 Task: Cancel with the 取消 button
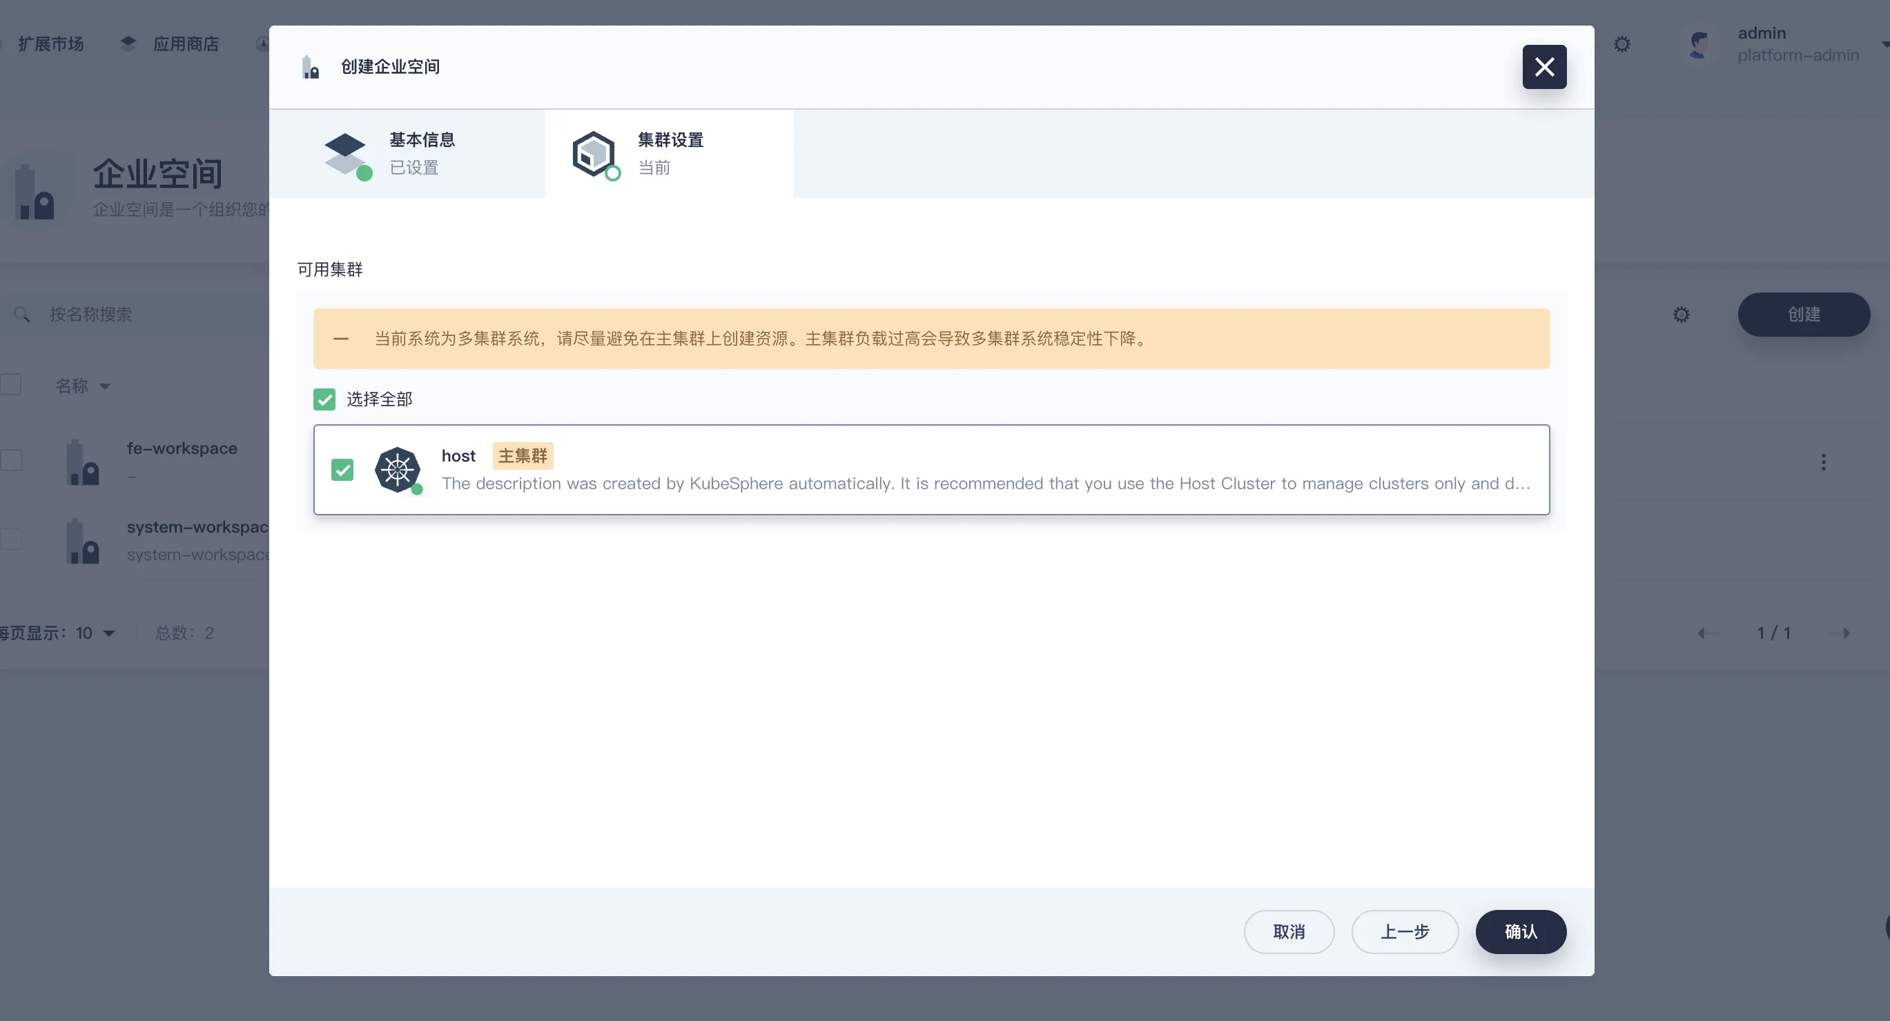point(1288,931)
